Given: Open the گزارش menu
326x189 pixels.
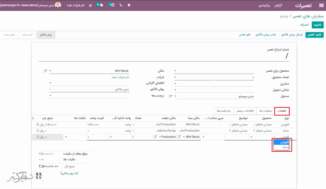Looking at the screenshot, I should pyautogui.click(x=278, y=5).
